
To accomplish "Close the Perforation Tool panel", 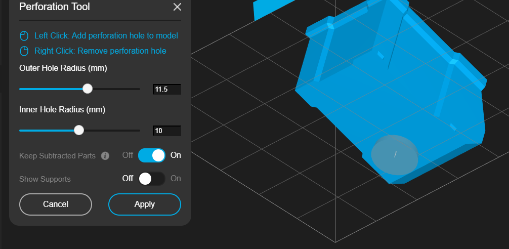I will [x=177, y=7].
